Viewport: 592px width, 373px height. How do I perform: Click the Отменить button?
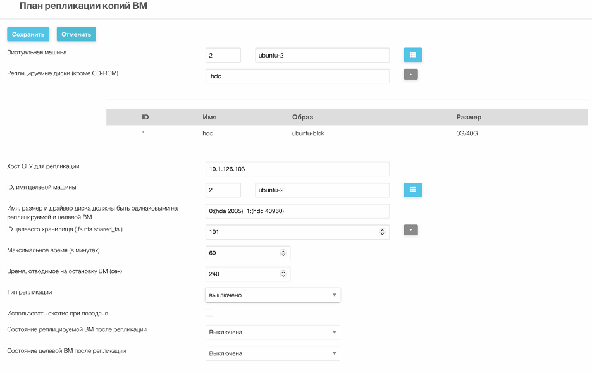click(x=77, y=34)
